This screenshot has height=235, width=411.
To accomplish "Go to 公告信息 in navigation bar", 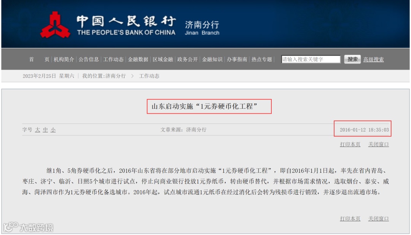I will (89, 59).
